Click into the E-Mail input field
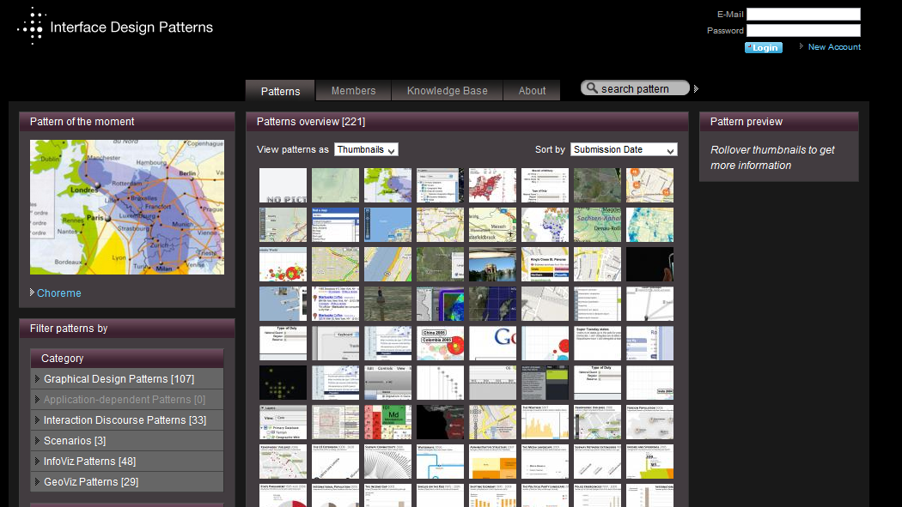The width and height of the screenshot is (902, 507). [803, 15]
